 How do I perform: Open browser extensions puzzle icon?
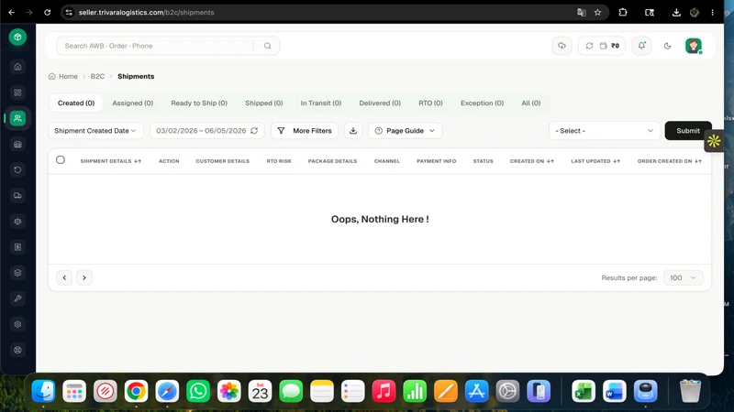(x=623, y=13)
